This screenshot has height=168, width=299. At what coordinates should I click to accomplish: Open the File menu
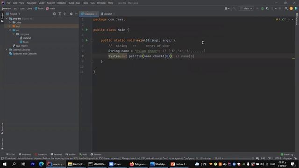[x=8, y=3]
